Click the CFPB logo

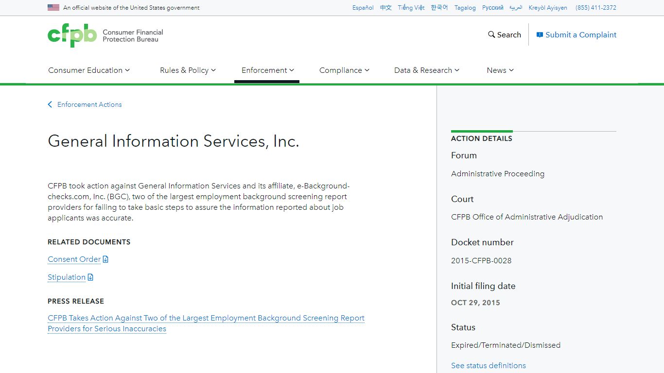coord(105,35)
